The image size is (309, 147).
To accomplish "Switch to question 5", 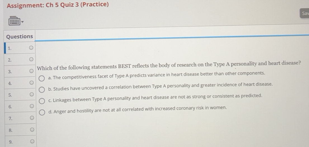I will [10, 95].
